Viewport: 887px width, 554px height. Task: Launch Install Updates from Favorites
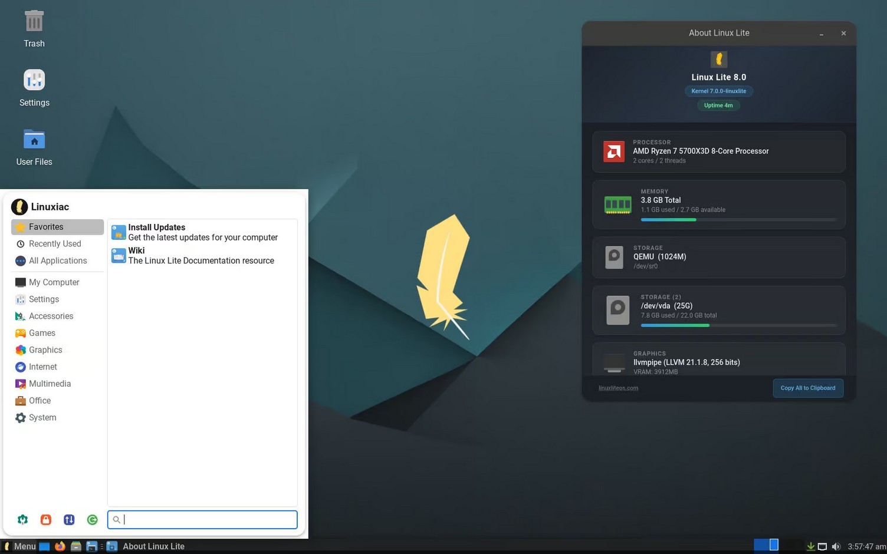[202, 232]
